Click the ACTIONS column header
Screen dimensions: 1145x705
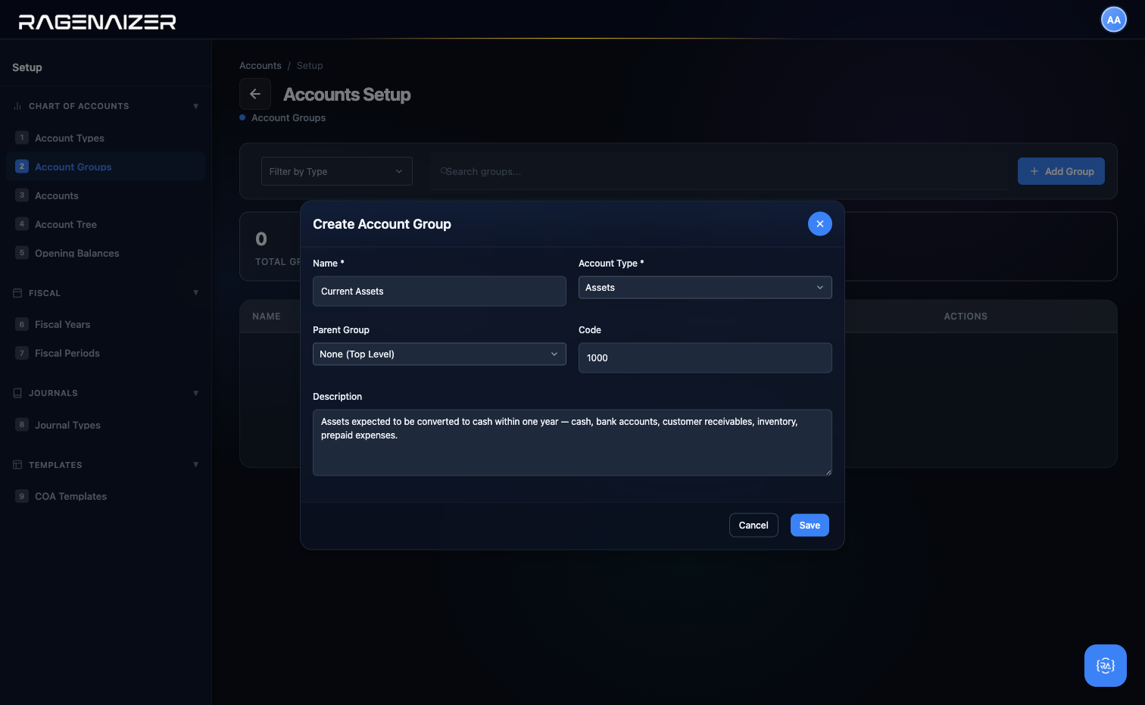(966, 317)
